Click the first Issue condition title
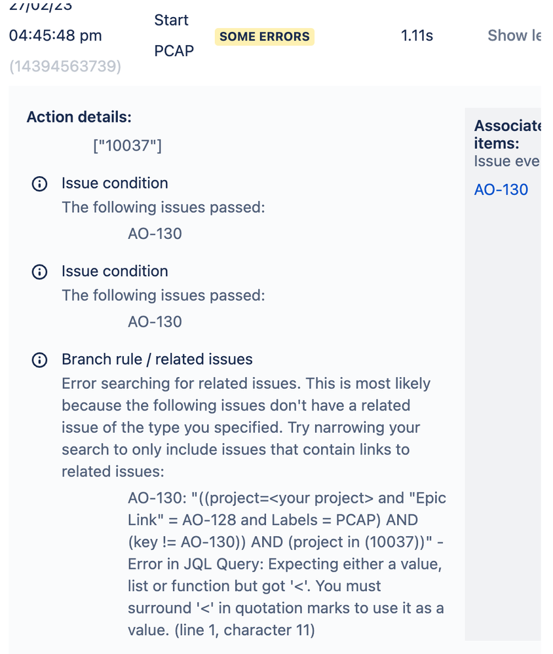 coord(115,183)
